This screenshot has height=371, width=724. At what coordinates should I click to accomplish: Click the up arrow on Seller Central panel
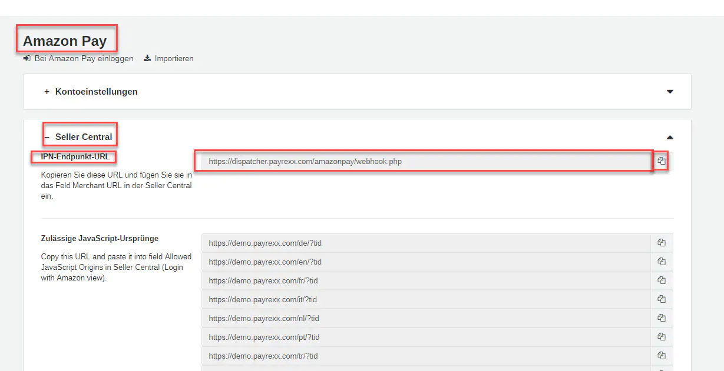(670, 137)
